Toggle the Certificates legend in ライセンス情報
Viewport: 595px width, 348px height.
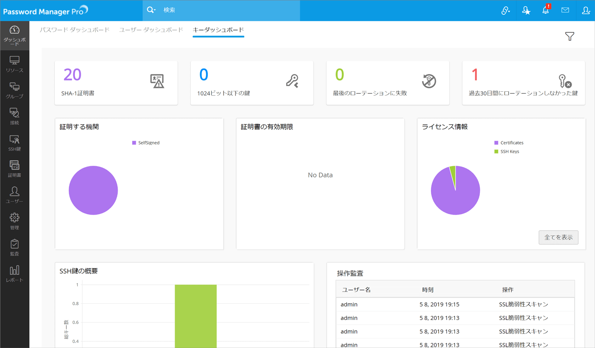509,142
